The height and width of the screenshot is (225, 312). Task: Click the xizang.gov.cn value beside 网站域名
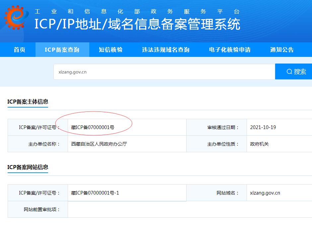(265, 193)
